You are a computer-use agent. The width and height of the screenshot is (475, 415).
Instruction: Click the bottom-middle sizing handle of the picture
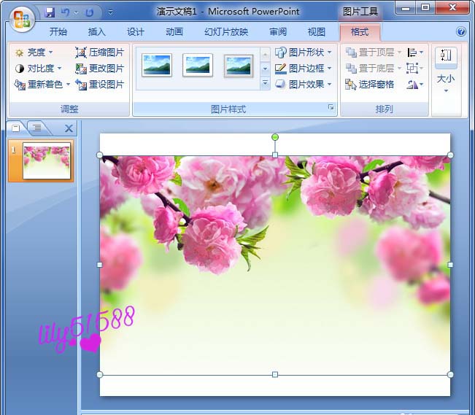tap(275, 375)
